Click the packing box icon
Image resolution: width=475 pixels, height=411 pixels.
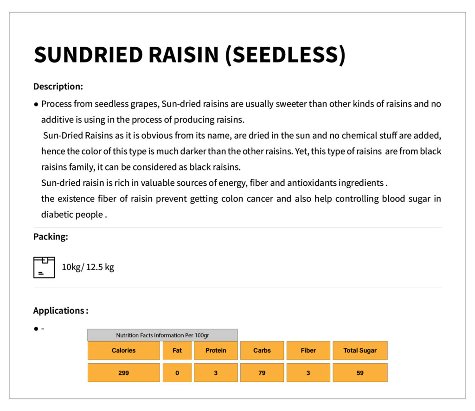click(44, 267)
